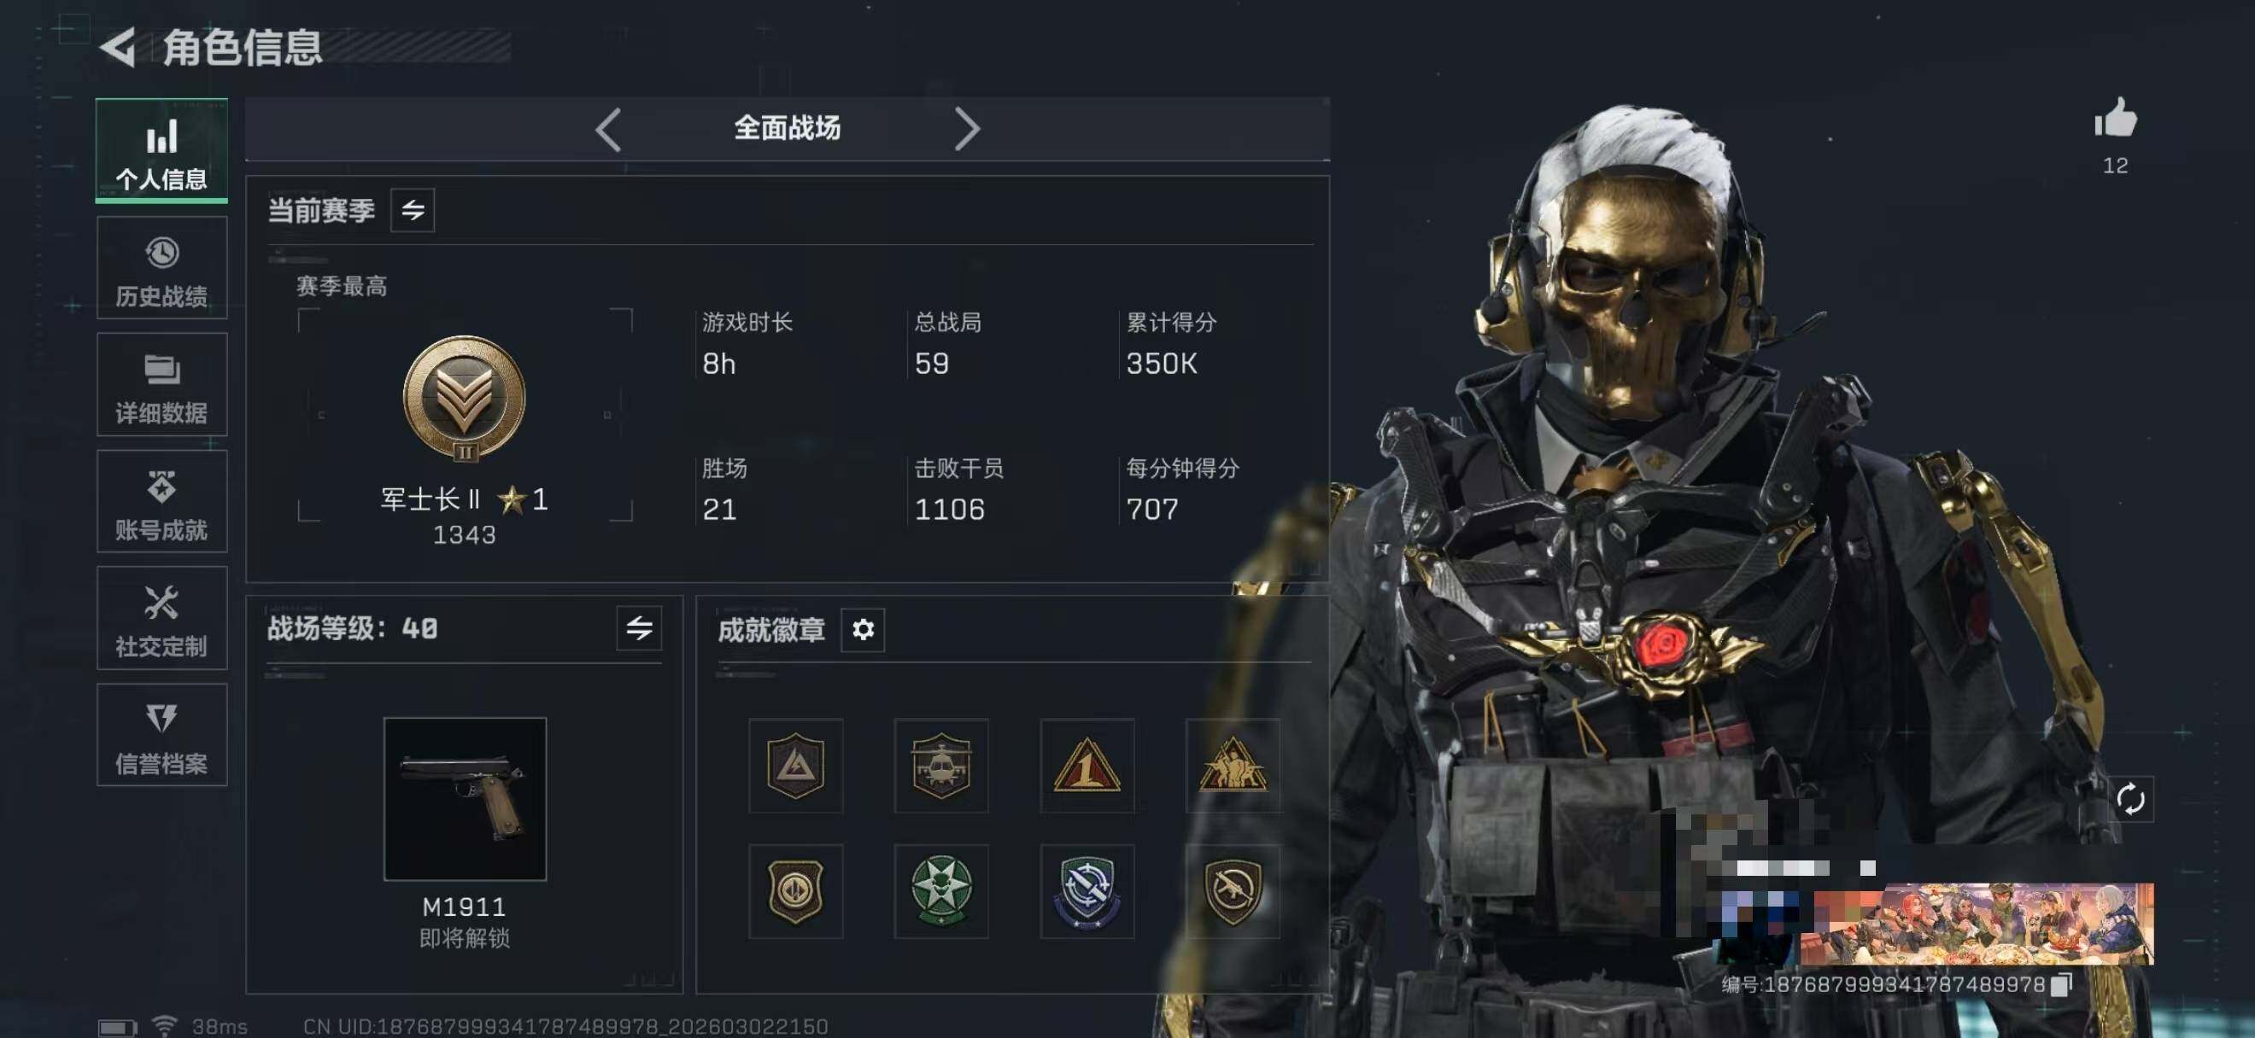Select the red triangle number 1 badge

click(1086, 765)
